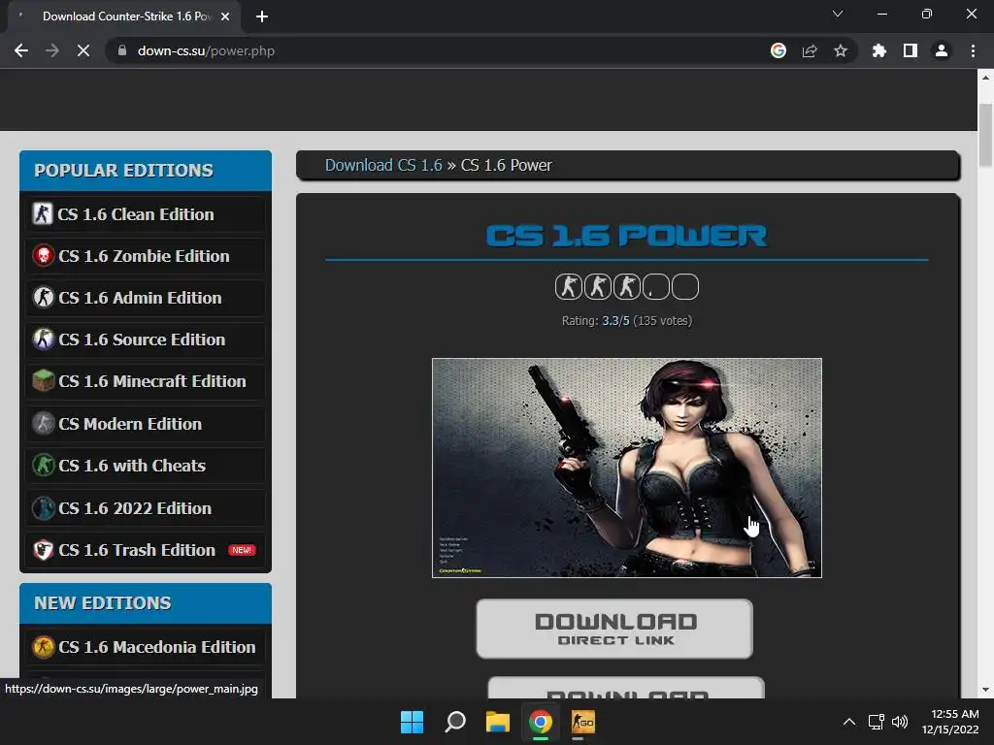
Task: Click the page vertical scrollbar thumb
Action: 985,135
